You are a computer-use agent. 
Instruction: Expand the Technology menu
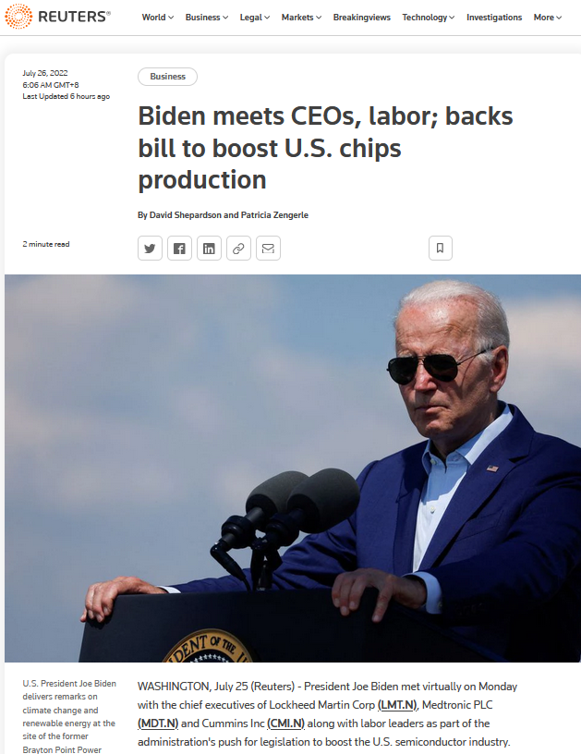click(429, 18)
